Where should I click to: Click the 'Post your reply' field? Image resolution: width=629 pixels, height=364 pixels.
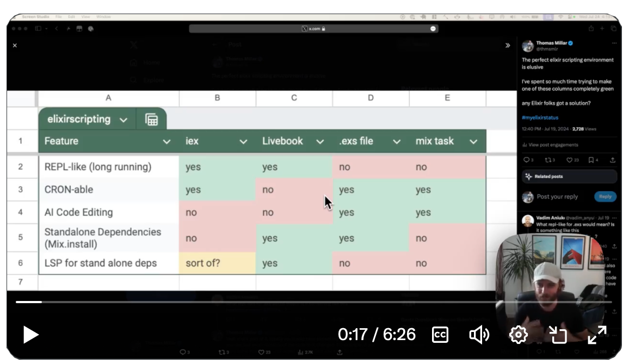[x=557, y=197]
